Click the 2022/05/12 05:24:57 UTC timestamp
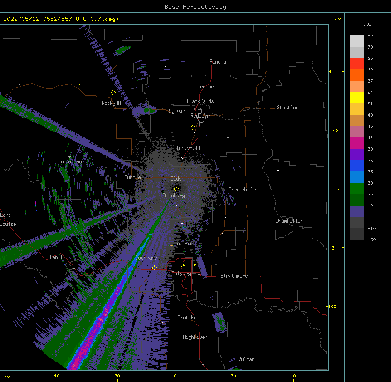 [45, 19]
